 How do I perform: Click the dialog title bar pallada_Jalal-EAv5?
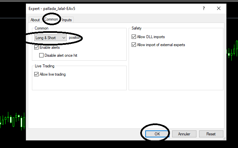click(52, 9)
